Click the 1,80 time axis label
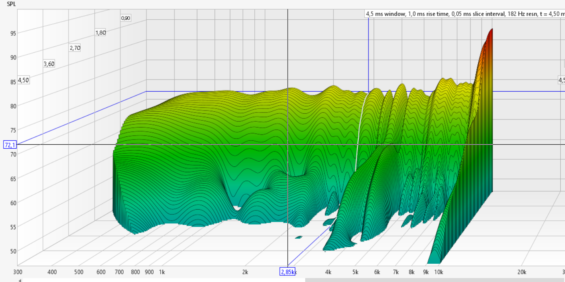The width and height of the screenshot is (565, 282). pos(100,33)
